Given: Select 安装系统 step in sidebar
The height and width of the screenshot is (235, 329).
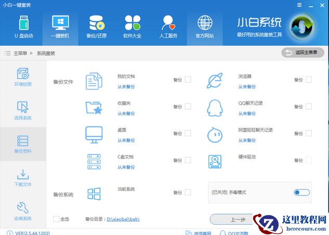Looking at the screenshot, I should pyautogui.click(x=23, y=211).
